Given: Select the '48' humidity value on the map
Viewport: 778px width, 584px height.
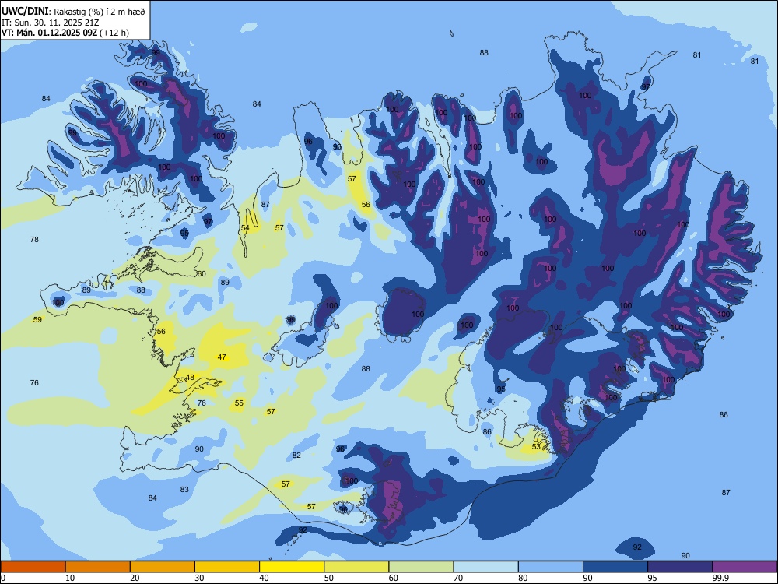Looking at the screenshot, I should point(190,378).
